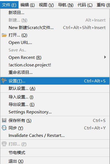Image resolution: width=110 pixels, height=164 pixels.
Task: Click the floppy disk icon for 保存所有
Action: (4, 121)
